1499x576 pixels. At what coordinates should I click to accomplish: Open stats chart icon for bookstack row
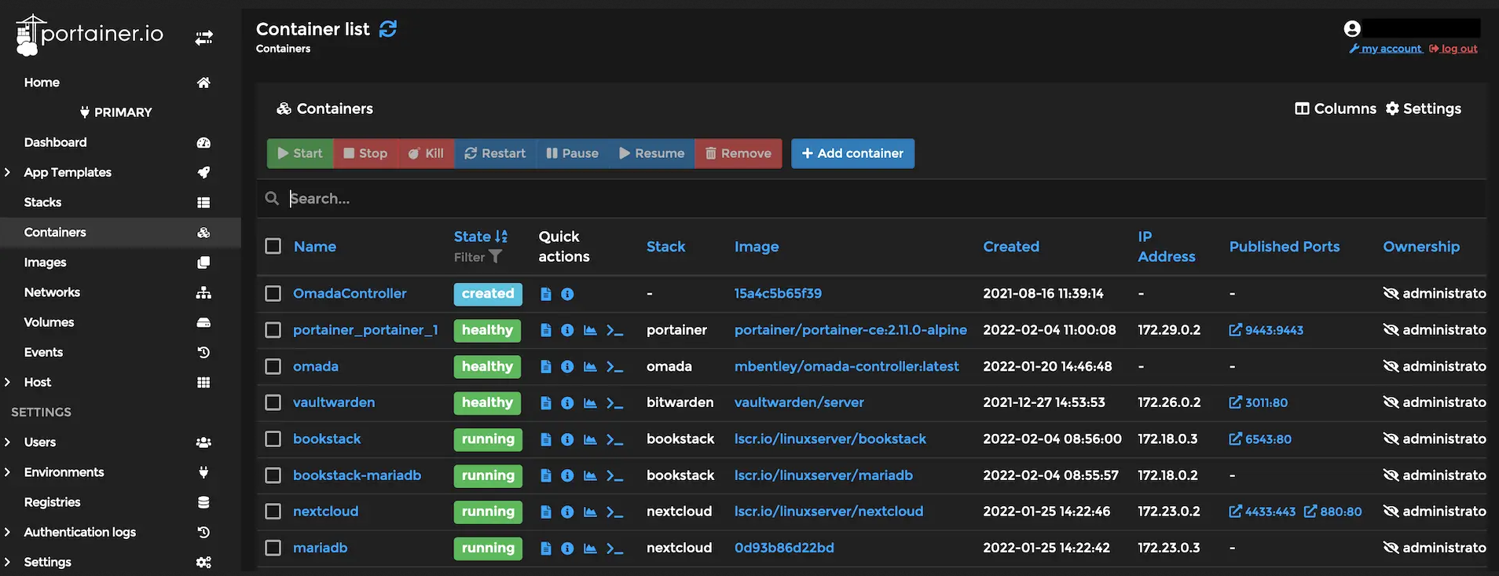point(590,439)
